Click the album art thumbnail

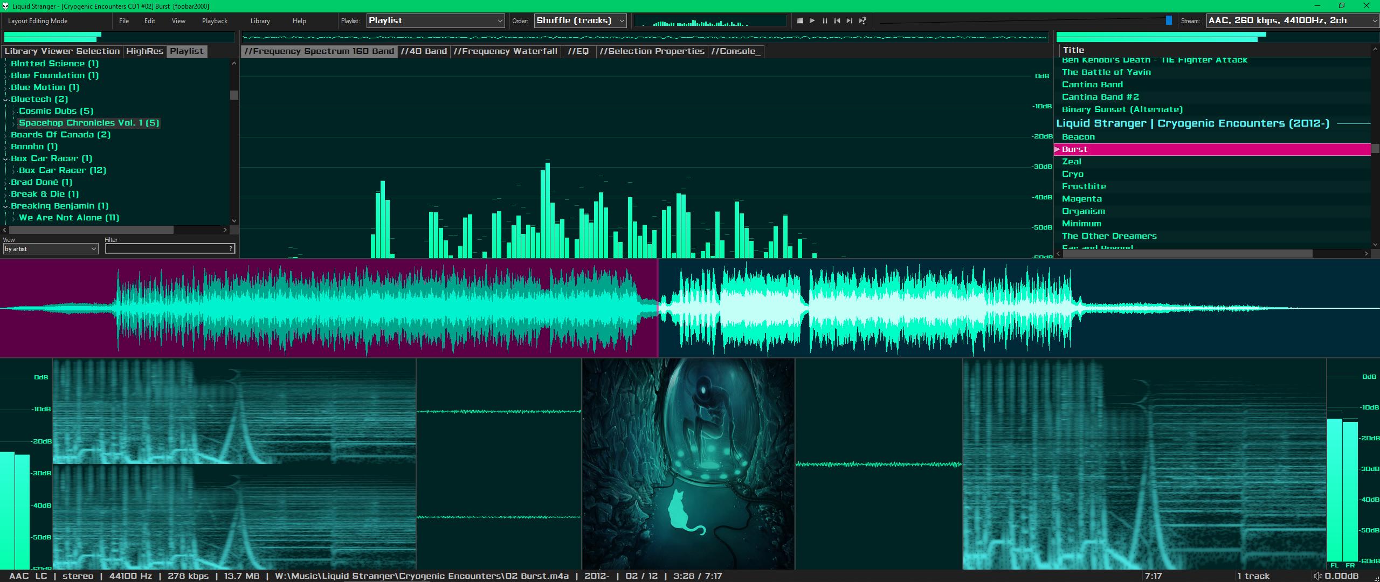(688, 464)
